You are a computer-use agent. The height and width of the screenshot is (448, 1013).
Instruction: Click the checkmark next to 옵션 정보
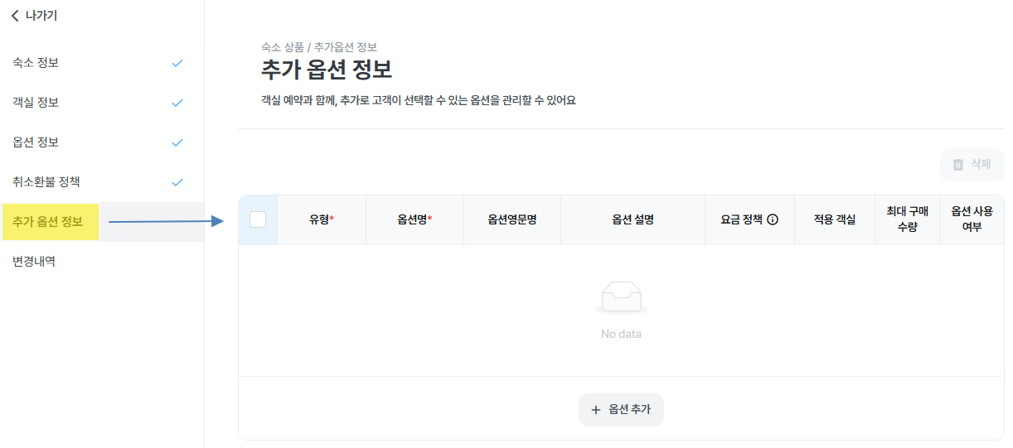(x=177, y=142)
